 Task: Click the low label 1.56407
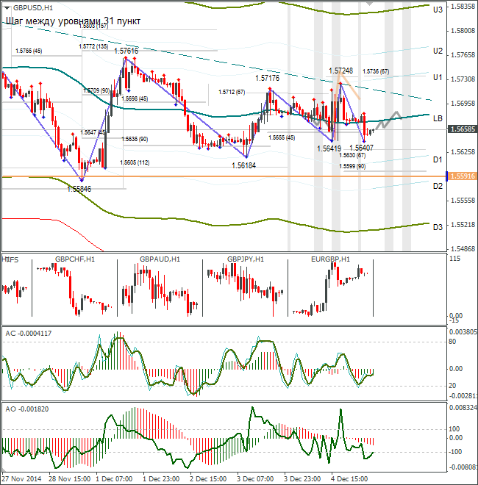[361, 148]
